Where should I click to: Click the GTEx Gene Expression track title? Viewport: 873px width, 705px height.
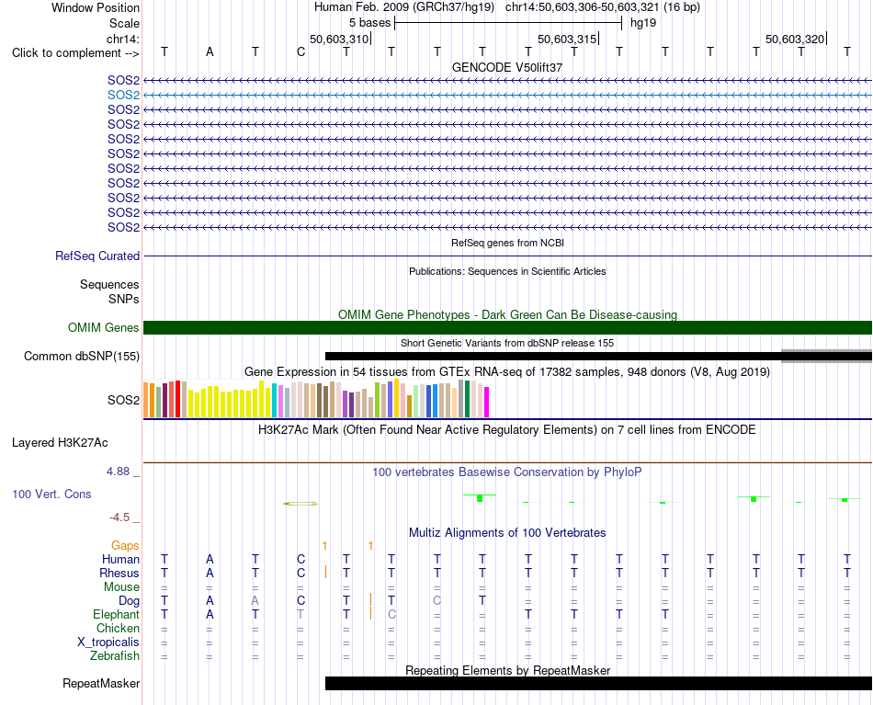click(x=507, y=372)
